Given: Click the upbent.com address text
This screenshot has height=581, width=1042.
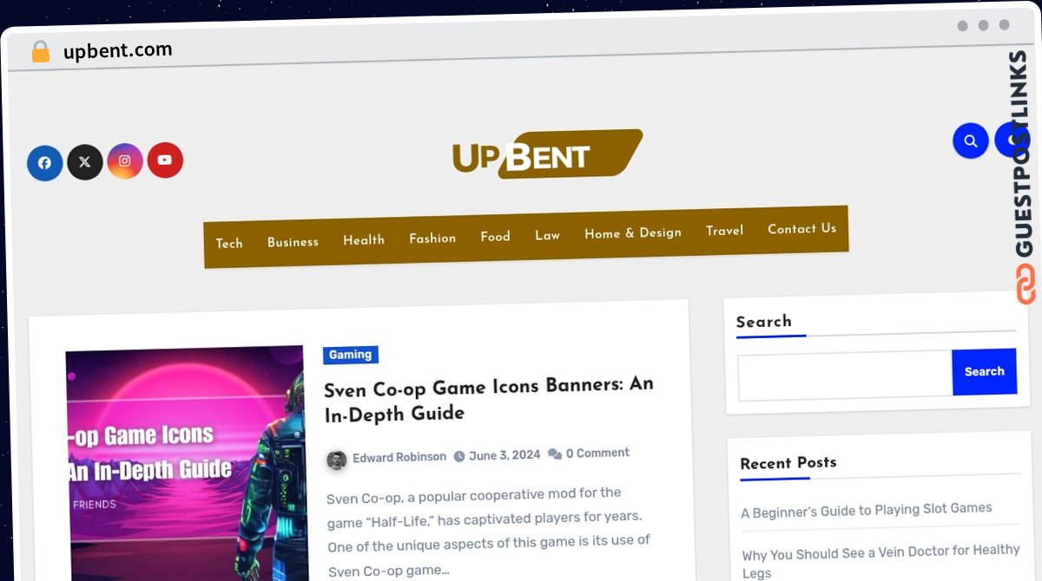Looking at the screenshot, I should click(x=118, y=51).
